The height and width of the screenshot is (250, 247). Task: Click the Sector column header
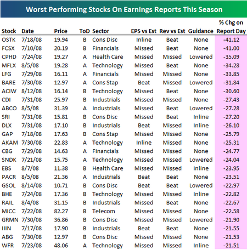point(100,31)
